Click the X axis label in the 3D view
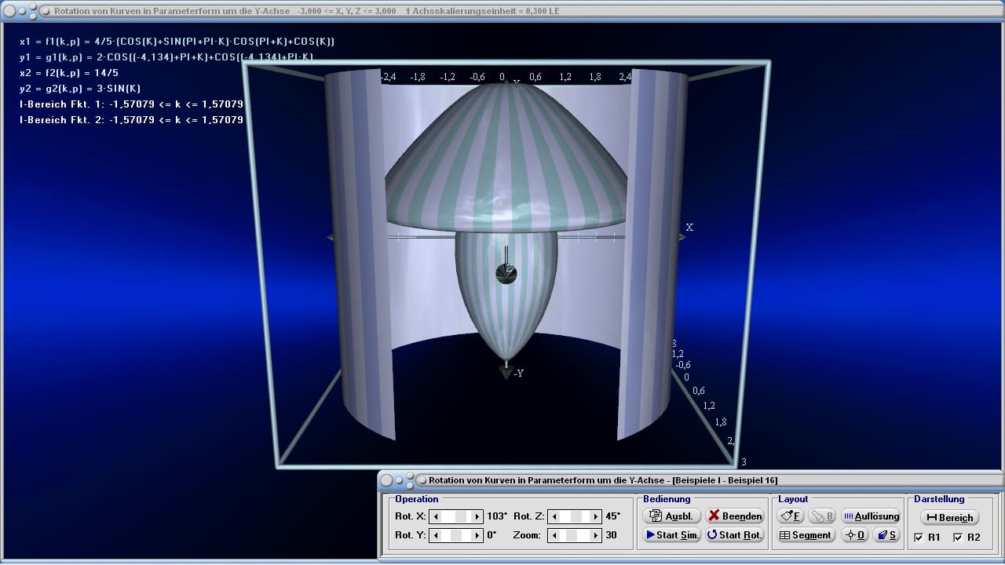 point(689,228)
